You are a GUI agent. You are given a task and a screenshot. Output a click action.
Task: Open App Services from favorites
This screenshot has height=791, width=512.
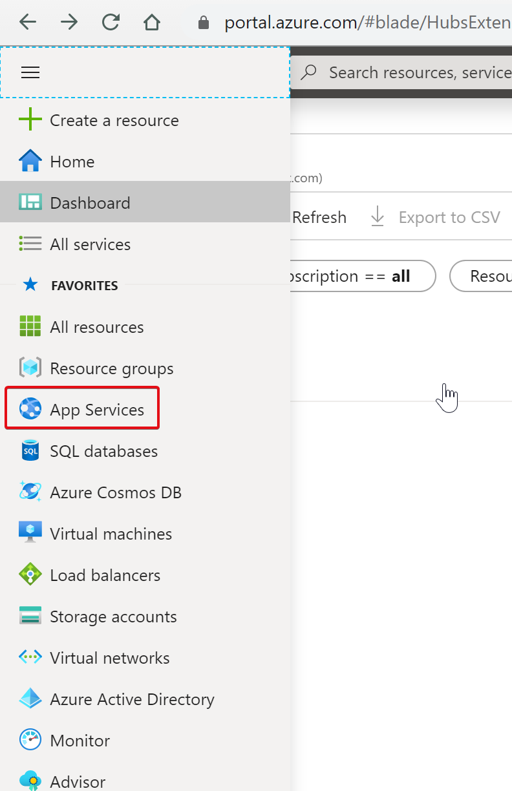(x=96, y=410)
